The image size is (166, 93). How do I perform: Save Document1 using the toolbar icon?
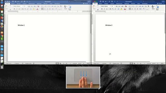(x=16, y=2)
